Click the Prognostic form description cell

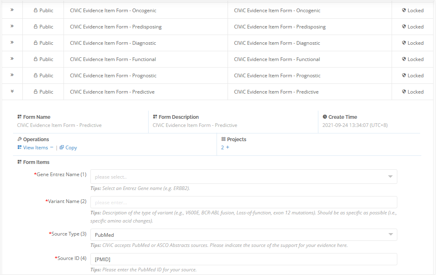click(x=310, y=75)
